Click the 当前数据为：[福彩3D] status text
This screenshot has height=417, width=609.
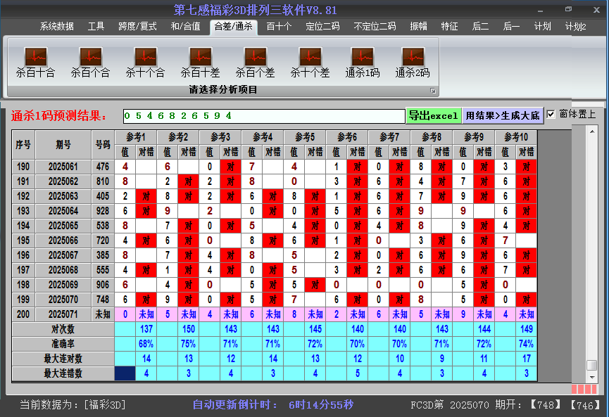coord(73,405)
